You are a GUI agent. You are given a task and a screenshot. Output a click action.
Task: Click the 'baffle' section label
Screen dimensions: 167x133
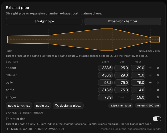10,90
